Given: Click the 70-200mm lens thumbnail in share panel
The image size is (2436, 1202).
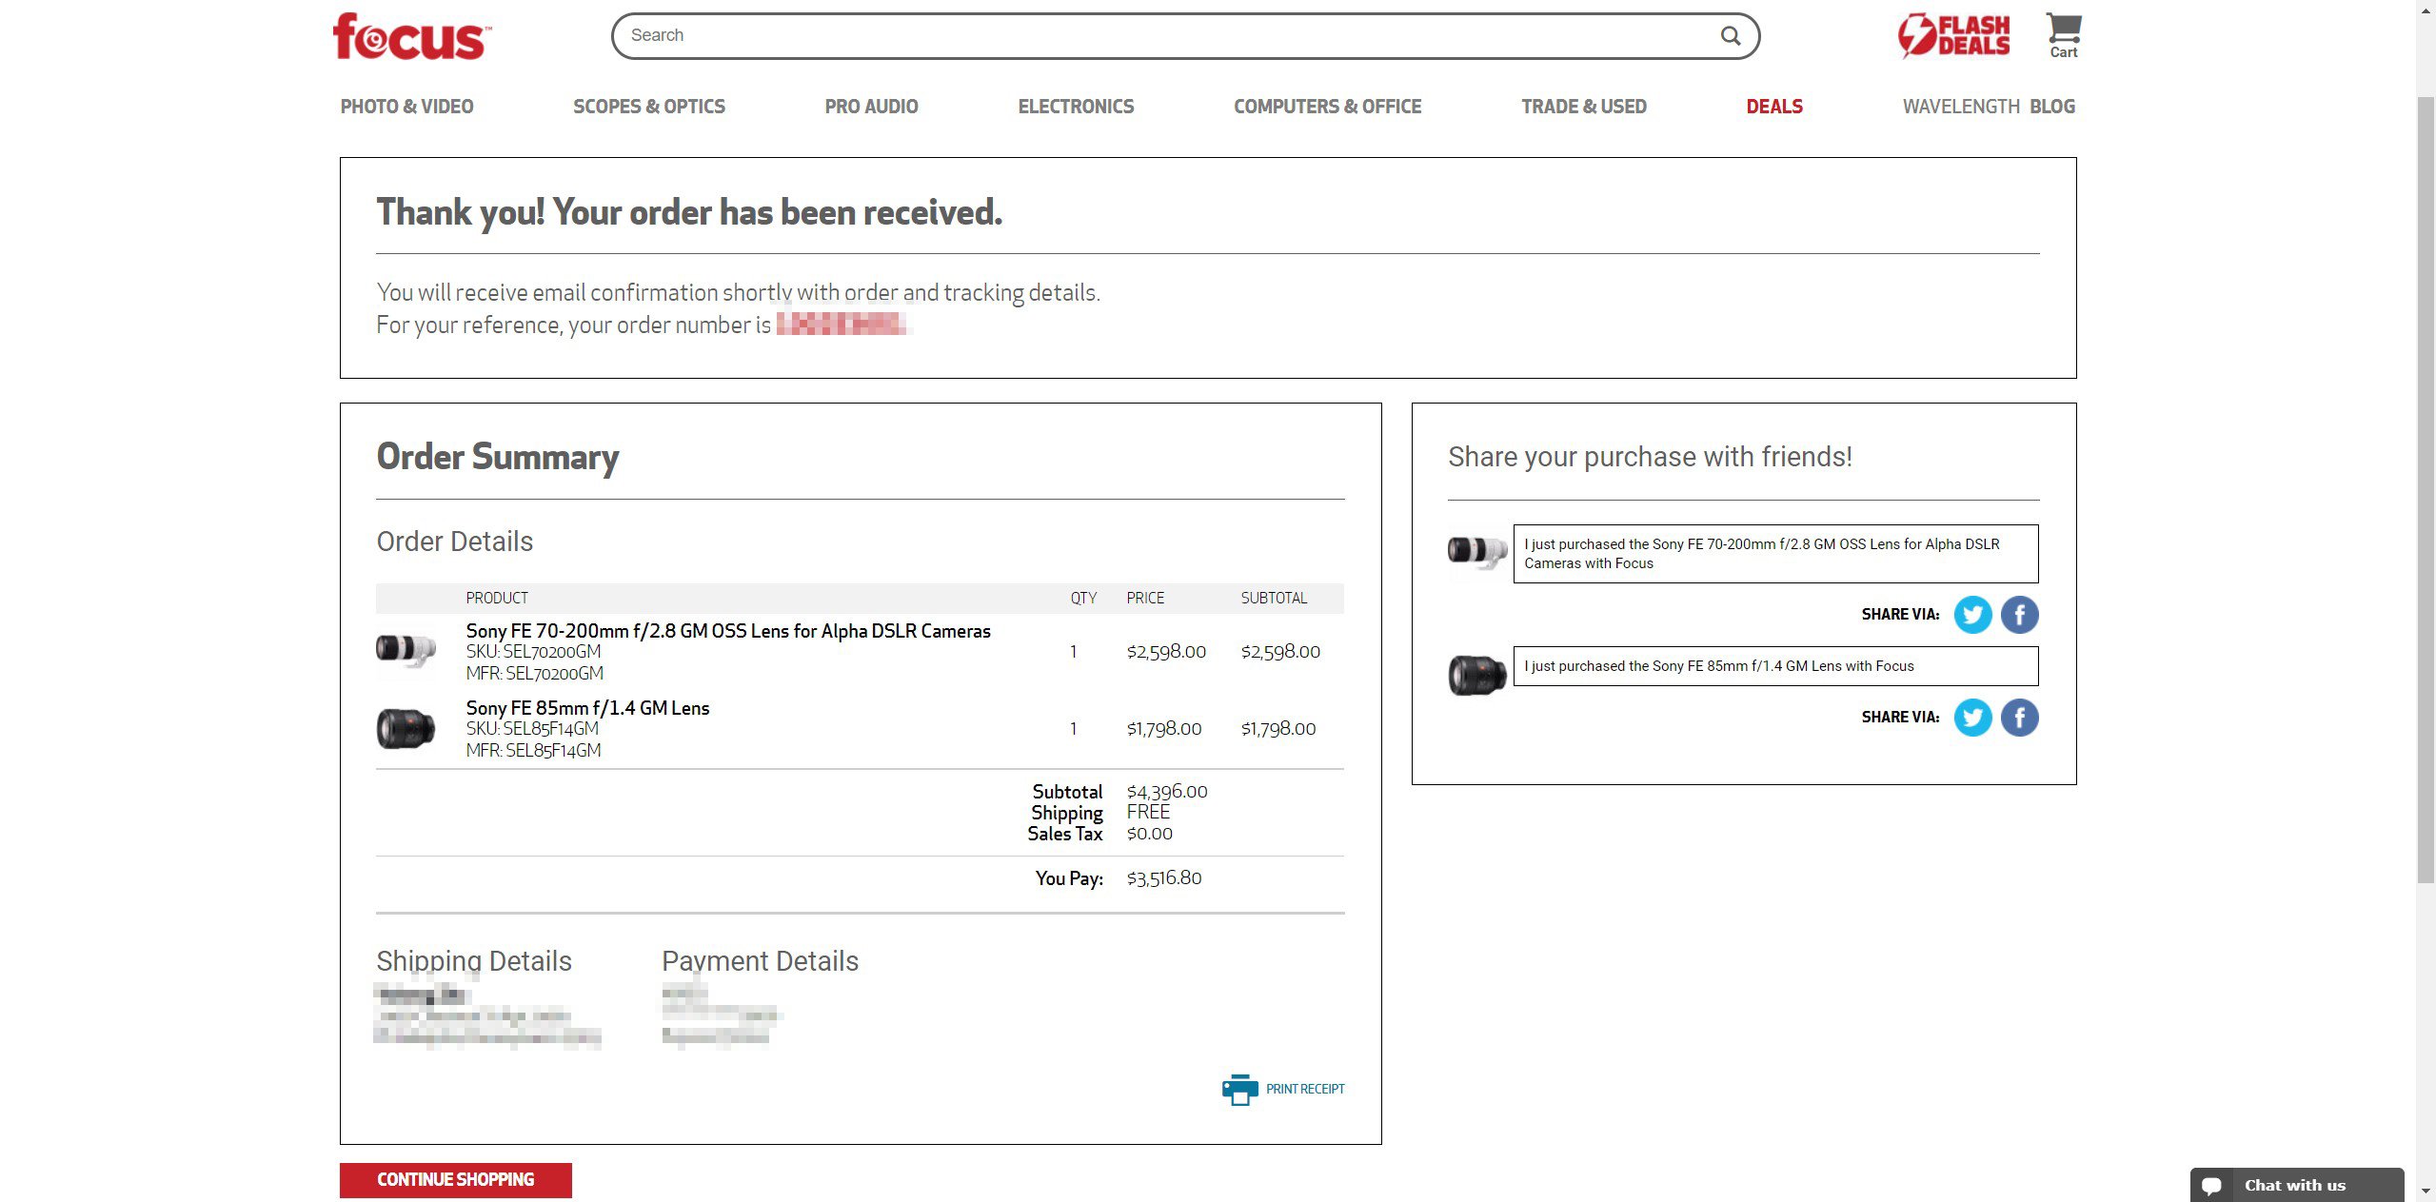Looking at the screenshot, I should pyautogui.click(x=1476, y=551).
